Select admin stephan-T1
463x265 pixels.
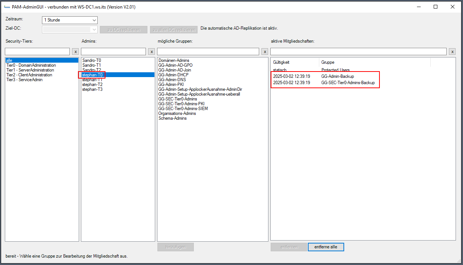(118, 79)
